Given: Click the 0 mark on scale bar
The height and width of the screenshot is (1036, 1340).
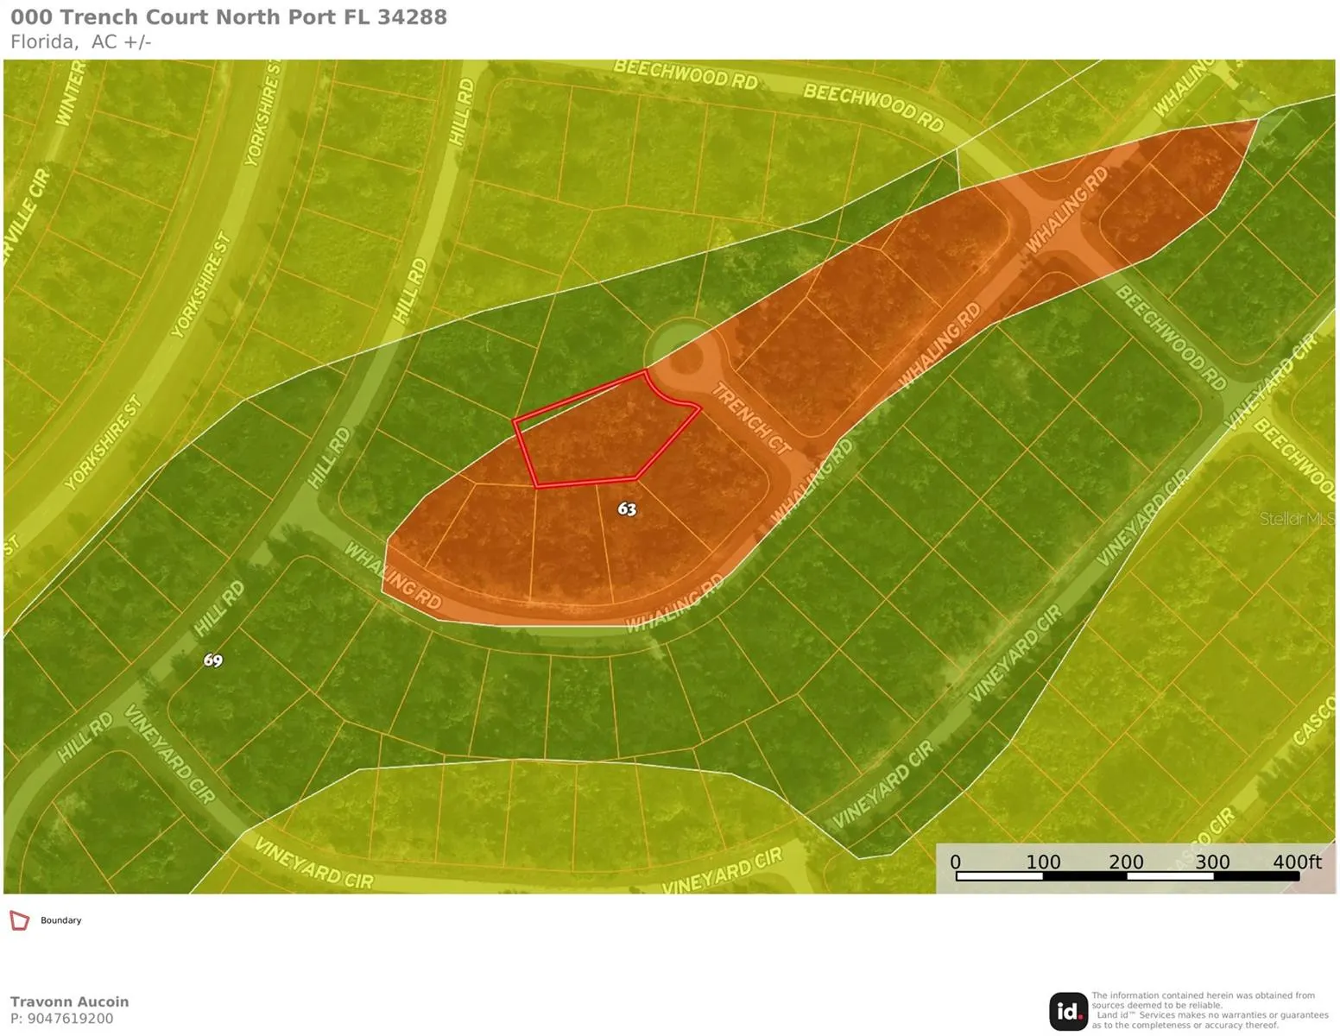Looking at the screenshot, I should pyautogui.click(x=955, y=862).
